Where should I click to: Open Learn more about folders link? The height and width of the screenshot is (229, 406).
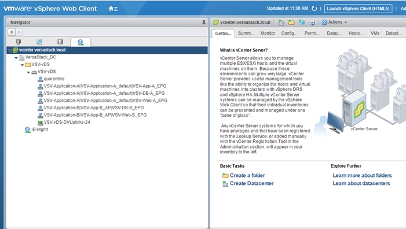click(362, 175)
